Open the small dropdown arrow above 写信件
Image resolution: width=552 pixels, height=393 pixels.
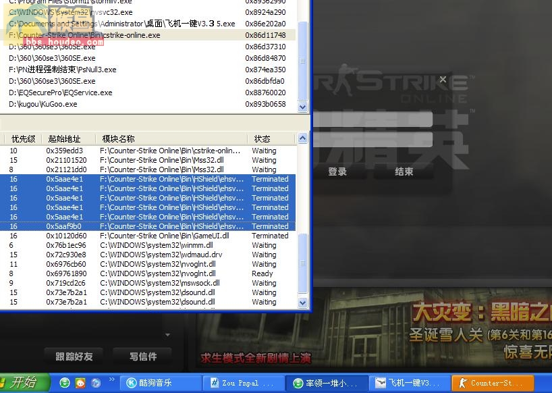pos(167,334)
